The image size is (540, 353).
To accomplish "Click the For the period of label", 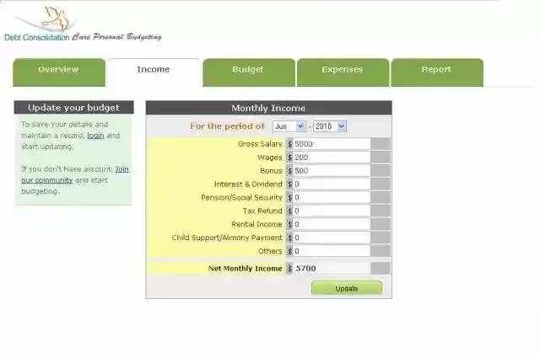I will (227, 126).
